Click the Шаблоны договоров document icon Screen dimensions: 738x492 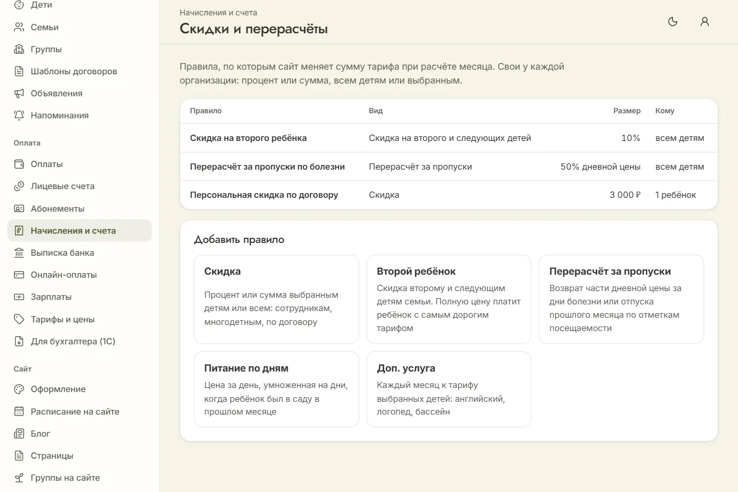[19, 71]
